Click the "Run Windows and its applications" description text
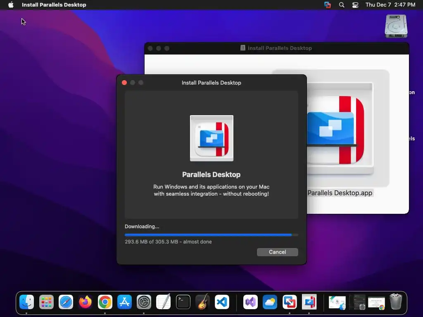Viewport: 423px width, 317px height. (211, 190)
